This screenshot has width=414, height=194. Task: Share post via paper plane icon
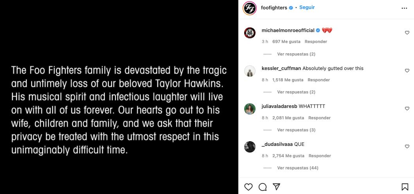pos(276,187)
